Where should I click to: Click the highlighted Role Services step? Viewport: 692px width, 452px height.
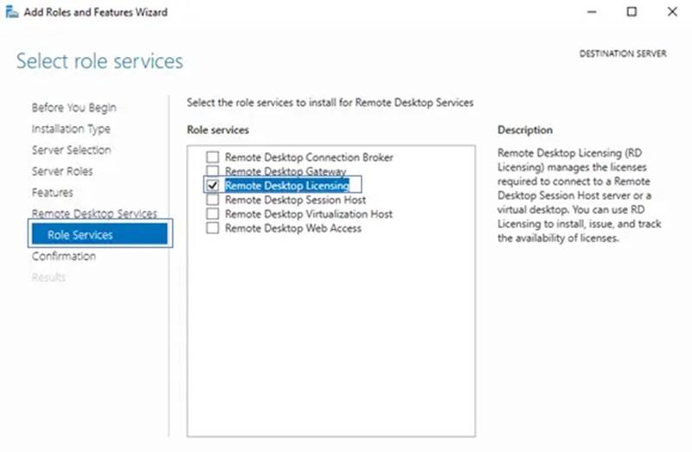point(80,235)
